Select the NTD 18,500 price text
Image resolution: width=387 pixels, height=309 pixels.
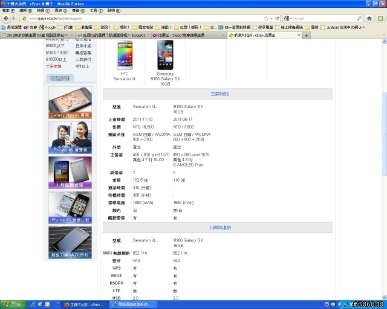(143, 127)
